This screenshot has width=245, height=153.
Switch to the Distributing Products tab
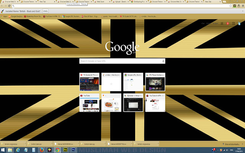click(139, 2)
